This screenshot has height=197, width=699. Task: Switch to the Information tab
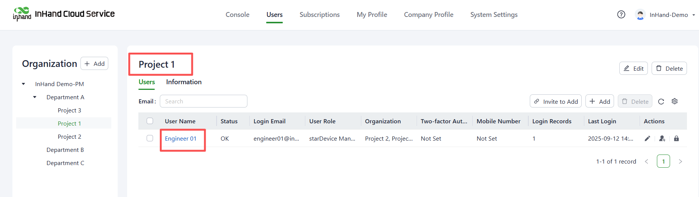tap(183, 82)
